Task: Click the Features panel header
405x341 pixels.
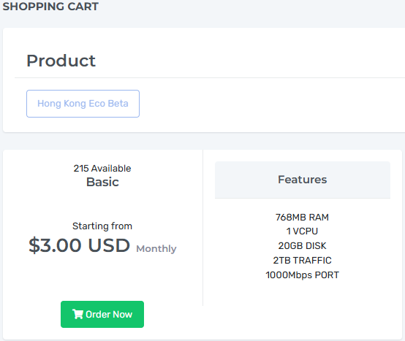Action: pyautogui.click(x=303, y=180)
